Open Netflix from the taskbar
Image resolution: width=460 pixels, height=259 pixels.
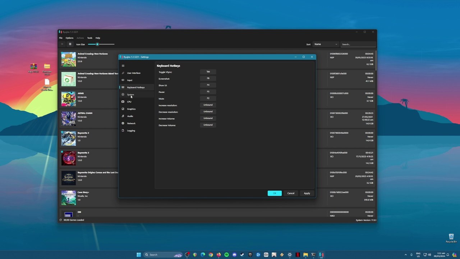[298, 255]
